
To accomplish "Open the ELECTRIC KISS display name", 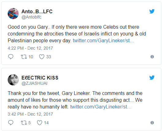I will pos(40,78).
